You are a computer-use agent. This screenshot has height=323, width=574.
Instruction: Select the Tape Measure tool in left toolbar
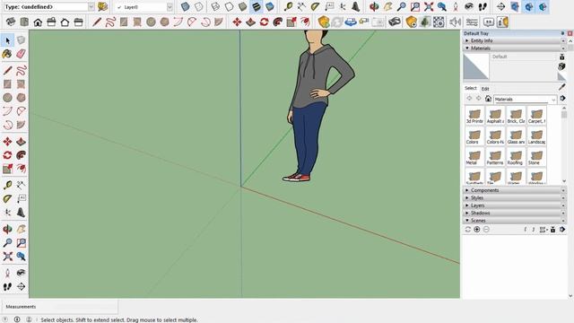pos(7,185)
